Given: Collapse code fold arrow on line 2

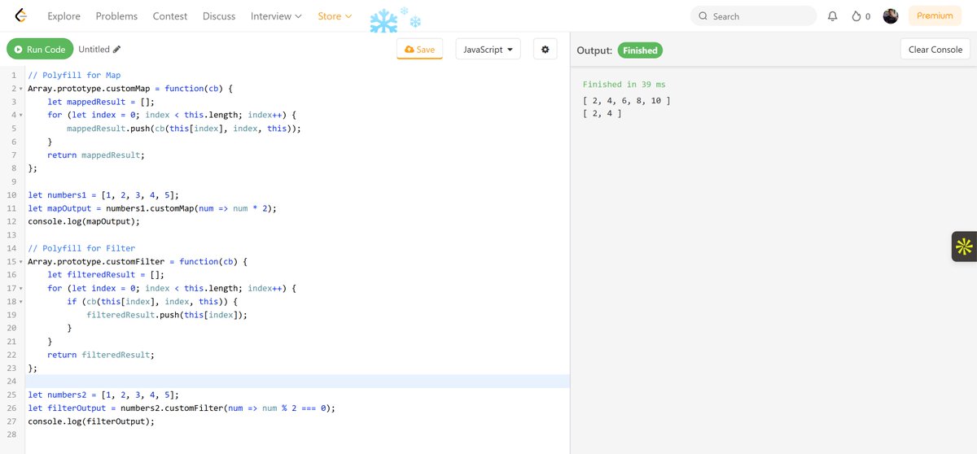Looking at the screenshot, I should (x=21, y=89).
